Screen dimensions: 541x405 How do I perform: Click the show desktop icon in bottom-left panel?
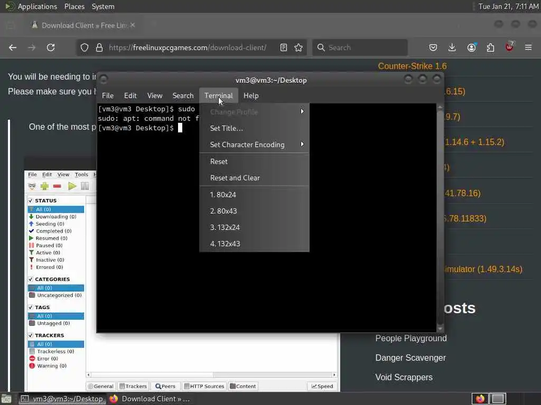point(6,399)
